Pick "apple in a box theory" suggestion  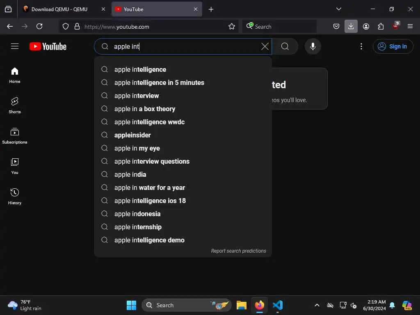point(183,109)
